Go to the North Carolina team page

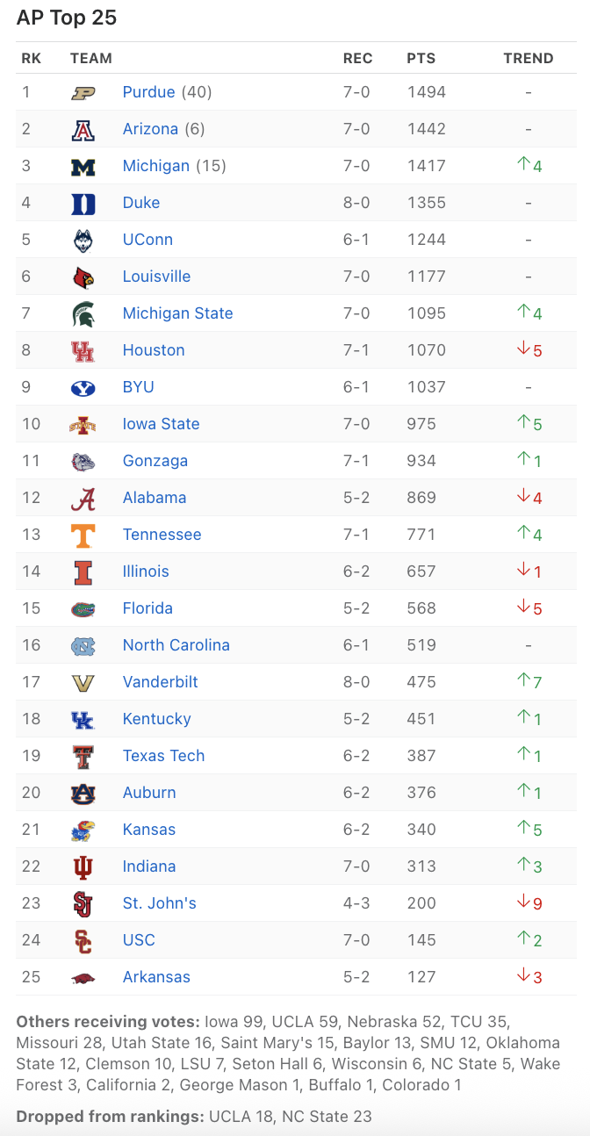click(176, 645)
